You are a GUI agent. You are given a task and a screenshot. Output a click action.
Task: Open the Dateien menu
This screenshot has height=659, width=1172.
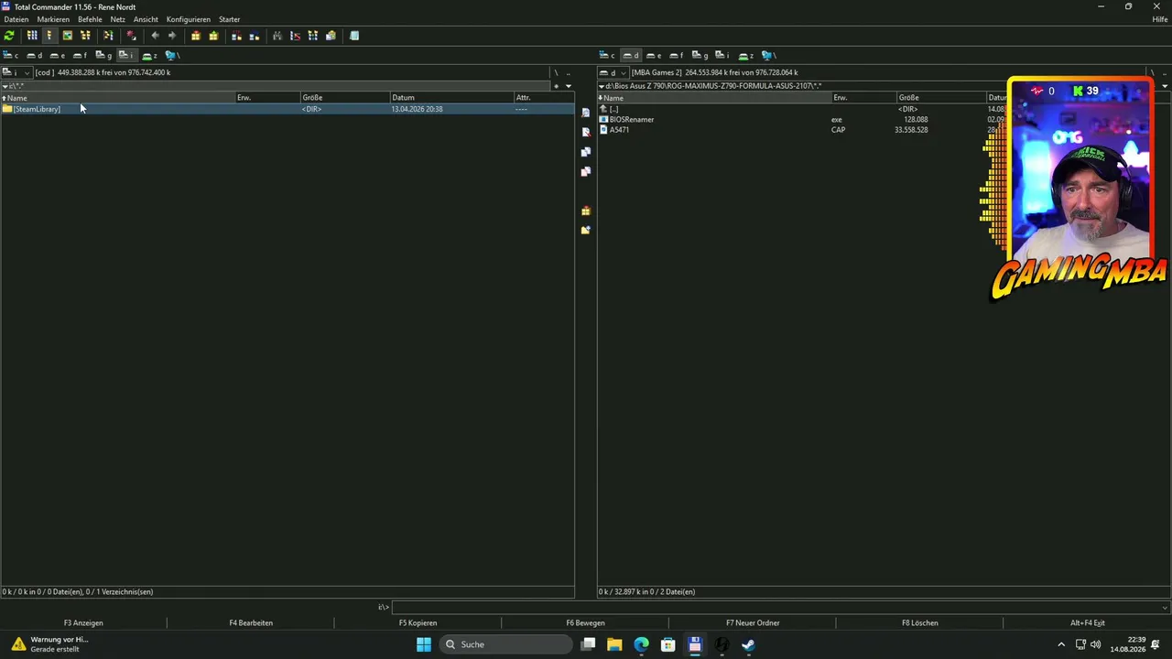pos(16,19)
